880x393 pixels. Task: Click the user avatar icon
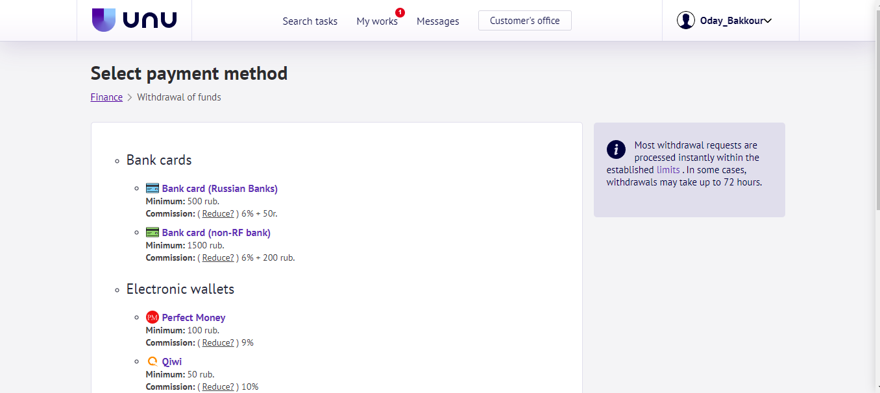click(x=685, y=20)
